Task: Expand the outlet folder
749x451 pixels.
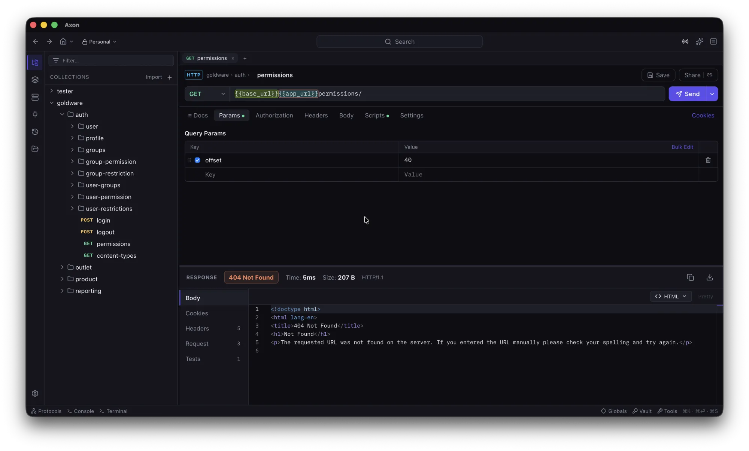Action: pyautogui.click(x=62, y=267)
